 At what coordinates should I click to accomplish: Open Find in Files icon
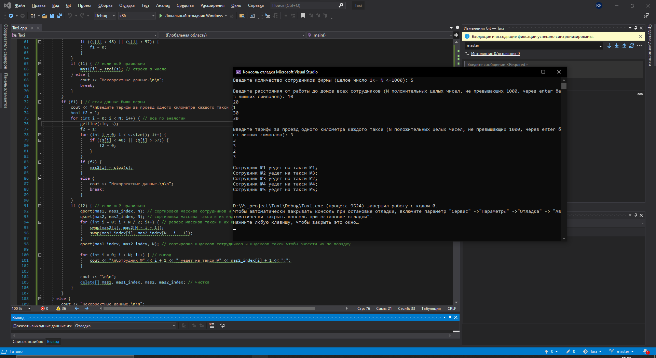click(x=242, y=16)
